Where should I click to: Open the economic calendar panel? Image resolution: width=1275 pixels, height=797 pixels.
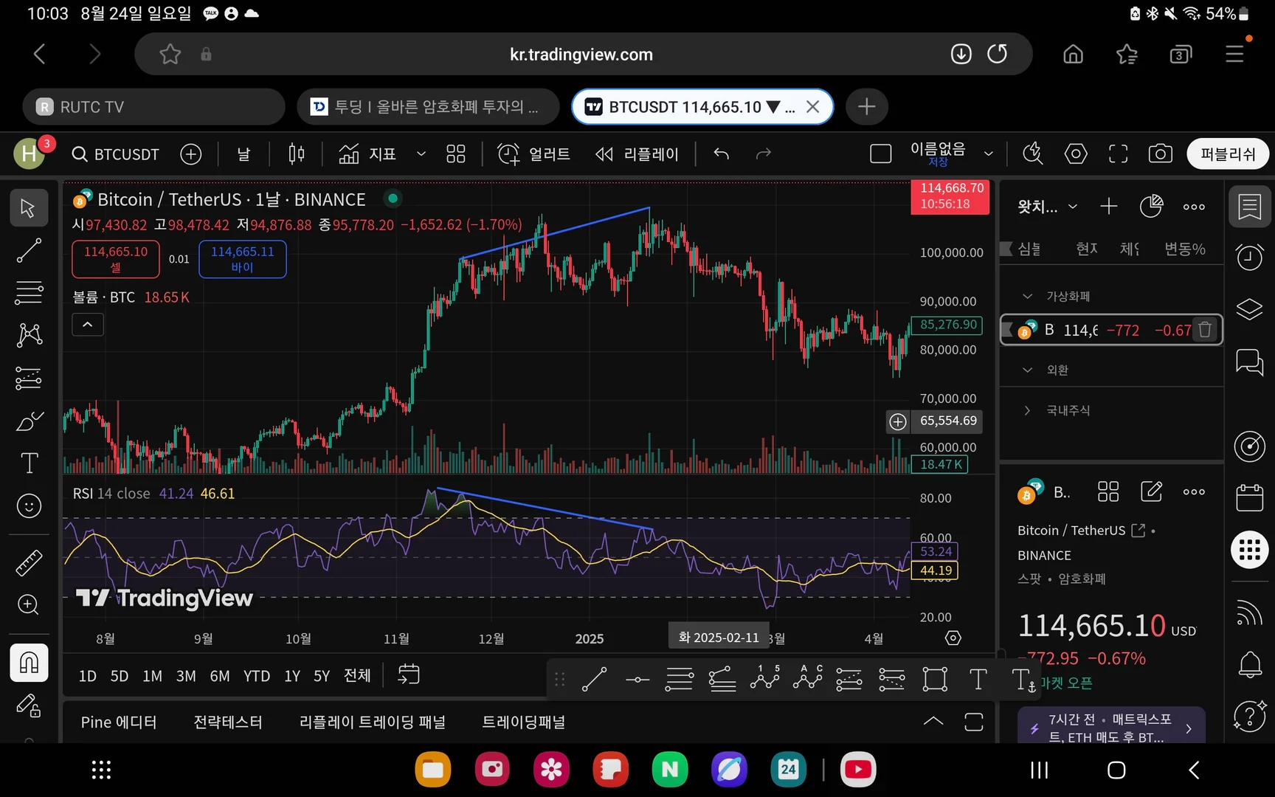point(1249,497)
